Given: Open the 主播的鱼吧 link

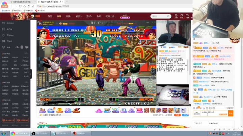Looking at the screenshot, I should click(x=213, y=124).
